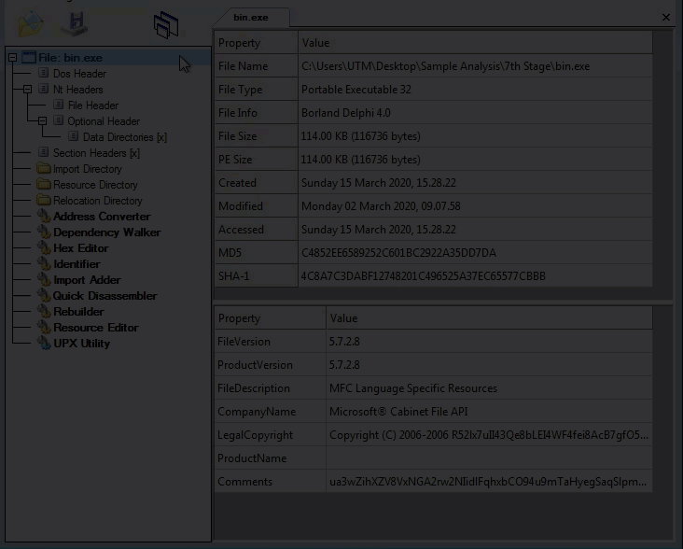
Task: Click the Identifier gear icon
Action: point(44,263)
